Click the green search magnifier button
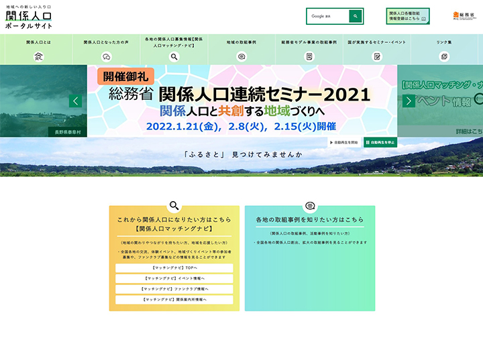Screen dimensions: 483x340 [x=355, y=16]
